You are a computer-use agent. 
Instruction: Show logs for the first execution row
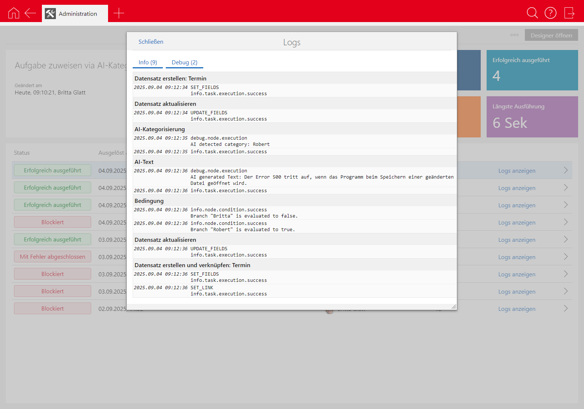[x=516, y=171]
